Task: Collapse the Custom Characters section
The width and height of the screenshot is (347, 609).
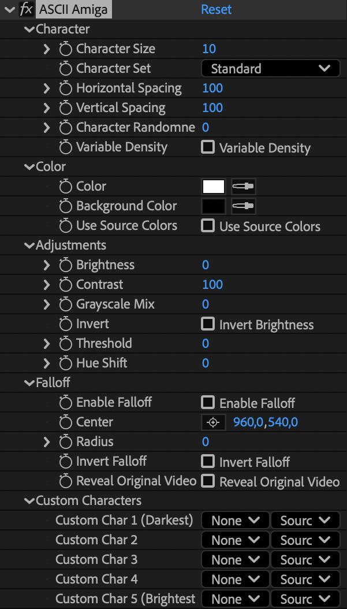Action: [29, 501]
